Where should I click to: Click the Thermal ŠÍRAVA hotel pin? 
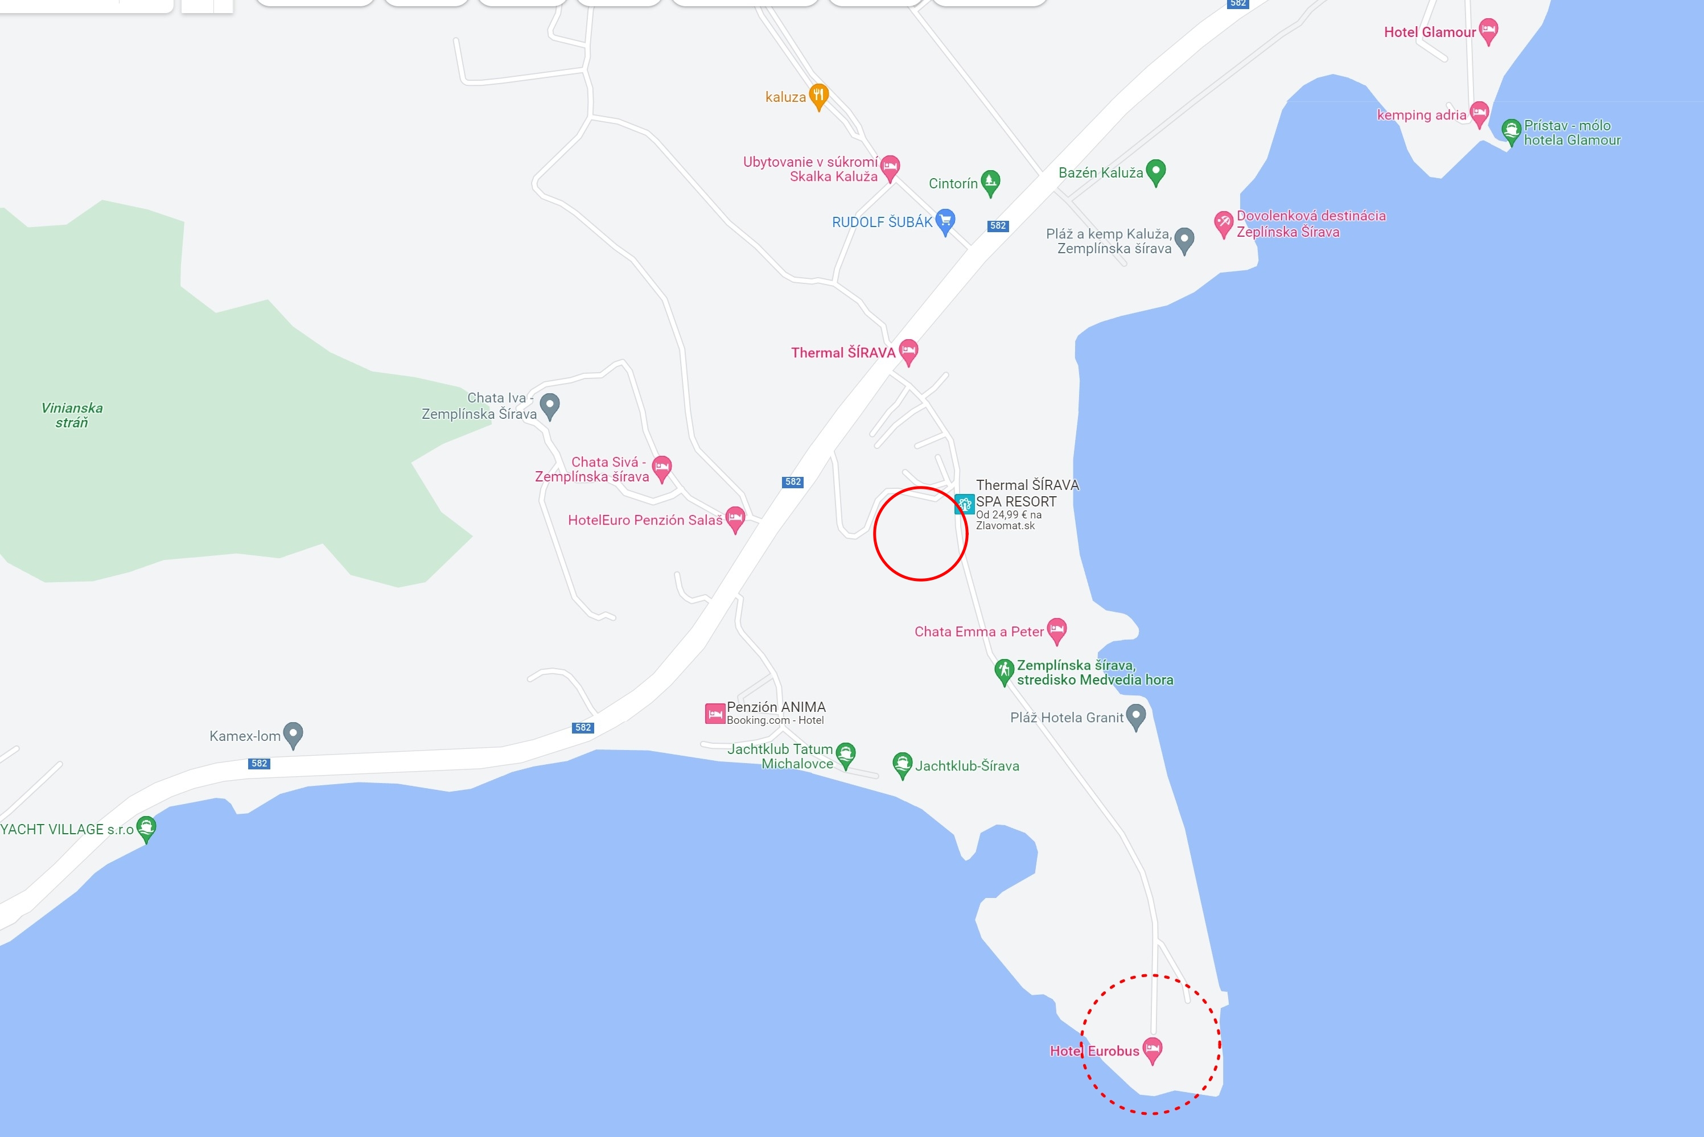pyautogui.click(x=908, y=352)
